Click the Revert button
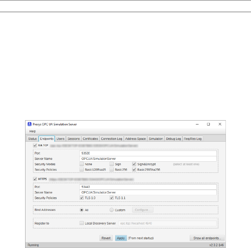Screen dimensions: 251x248 tap(106, 238)
